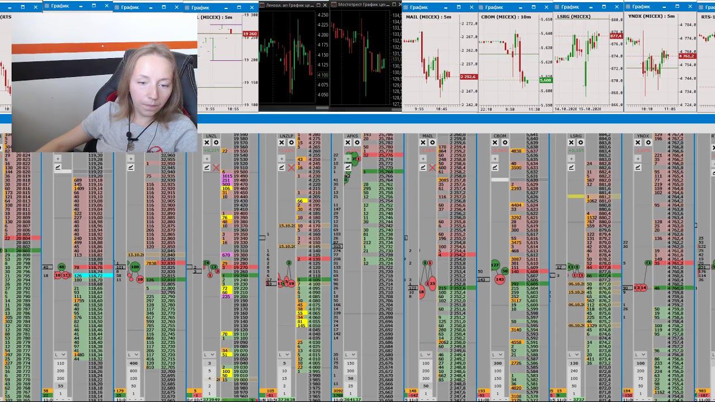This screenshot has height=402, width=715.
Task: Click the YNDX plus button
Action: pos(638,159)
